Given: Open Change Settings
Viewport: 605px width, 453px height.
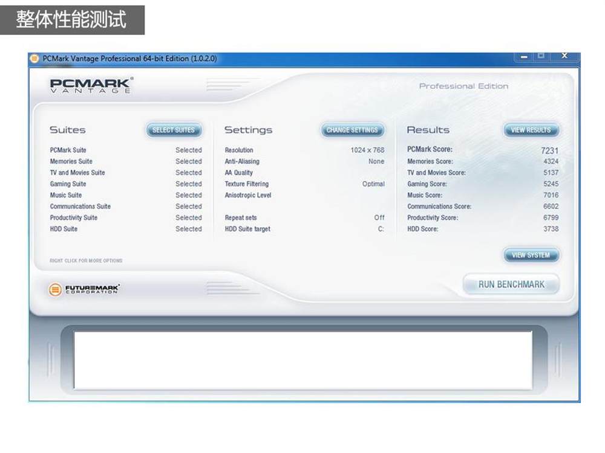Looking at the screenshot, I should click(x=352, y=130).
